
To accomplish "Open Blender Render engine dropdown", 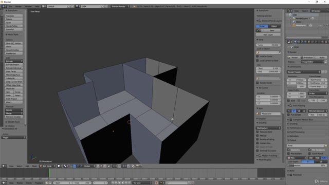I will 120,7.
